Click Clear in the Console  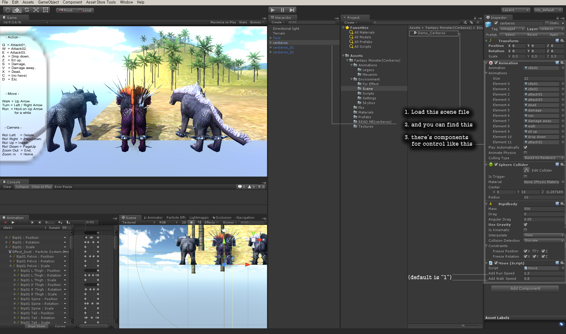[x=7, y=187]
